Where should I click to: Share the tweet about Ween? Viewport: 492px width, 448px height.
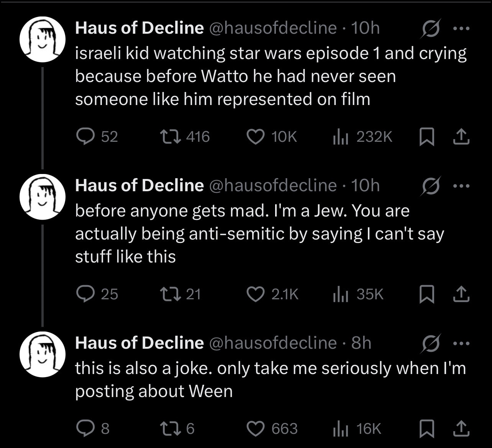(461, 429)
